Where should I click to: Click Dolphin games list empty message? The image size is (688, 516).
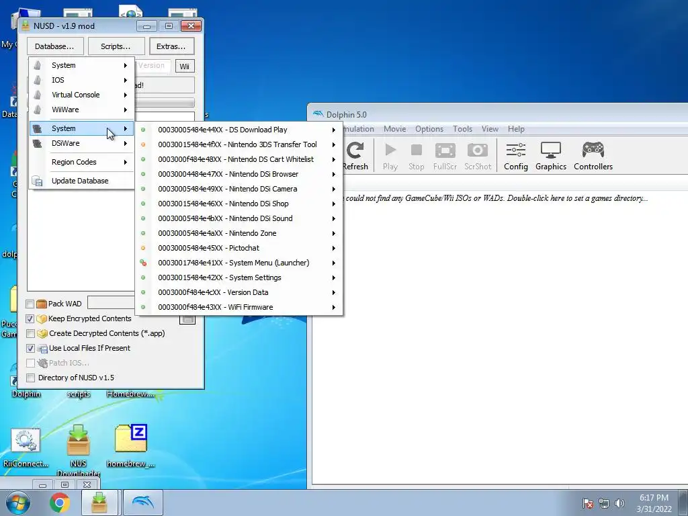pyautogui.click(x=497, y=198)
